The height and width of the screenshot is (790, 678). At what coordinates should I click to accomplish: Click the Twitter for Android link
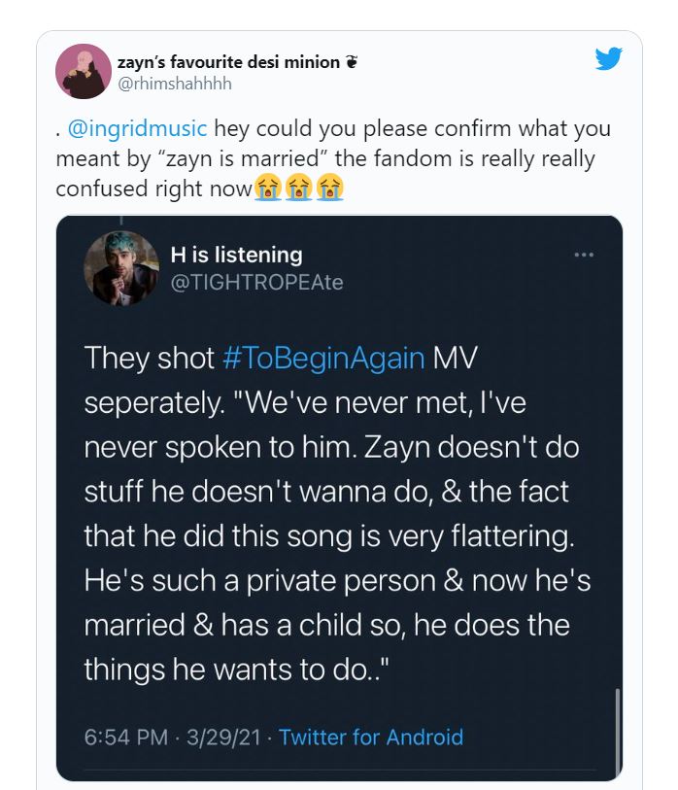pyautogui.click(x=371, y=737)
